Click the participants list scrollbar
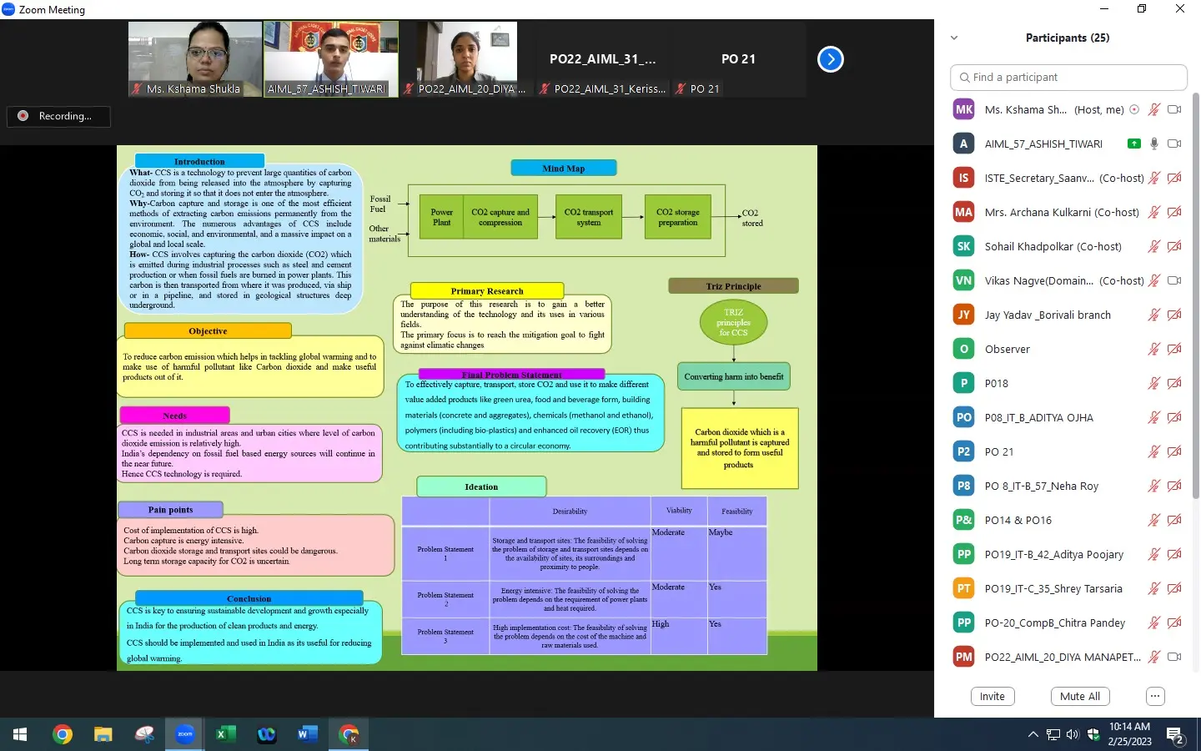1201x751 pixels. point(1194,250)
